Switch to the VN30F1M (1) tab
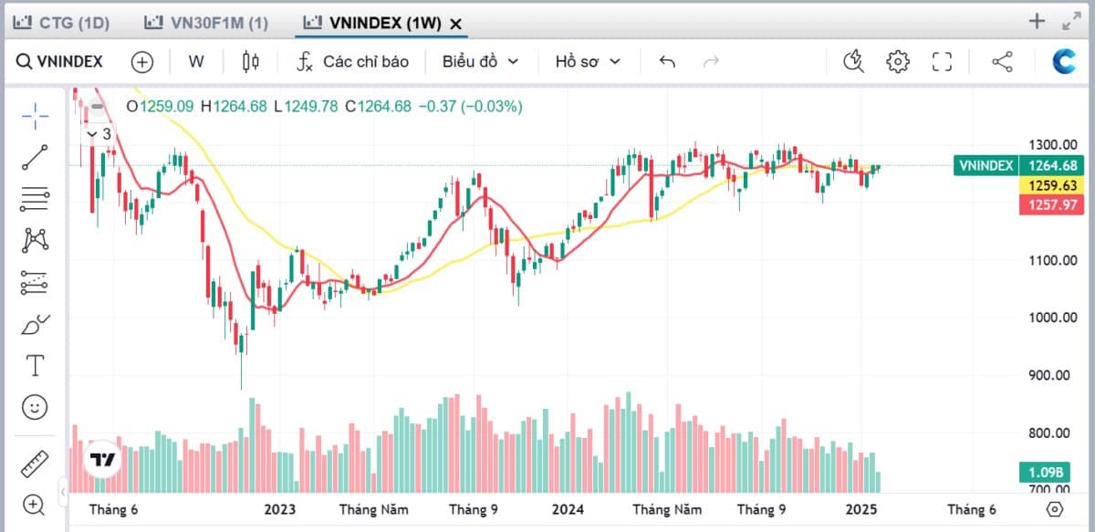Image resolution: width=1095 pixels, height=532 pixels. pos(208,23)
